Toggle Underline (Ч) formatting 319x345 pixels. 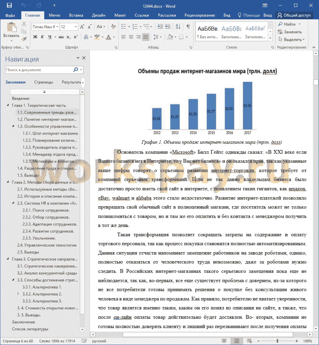point(50,37)
